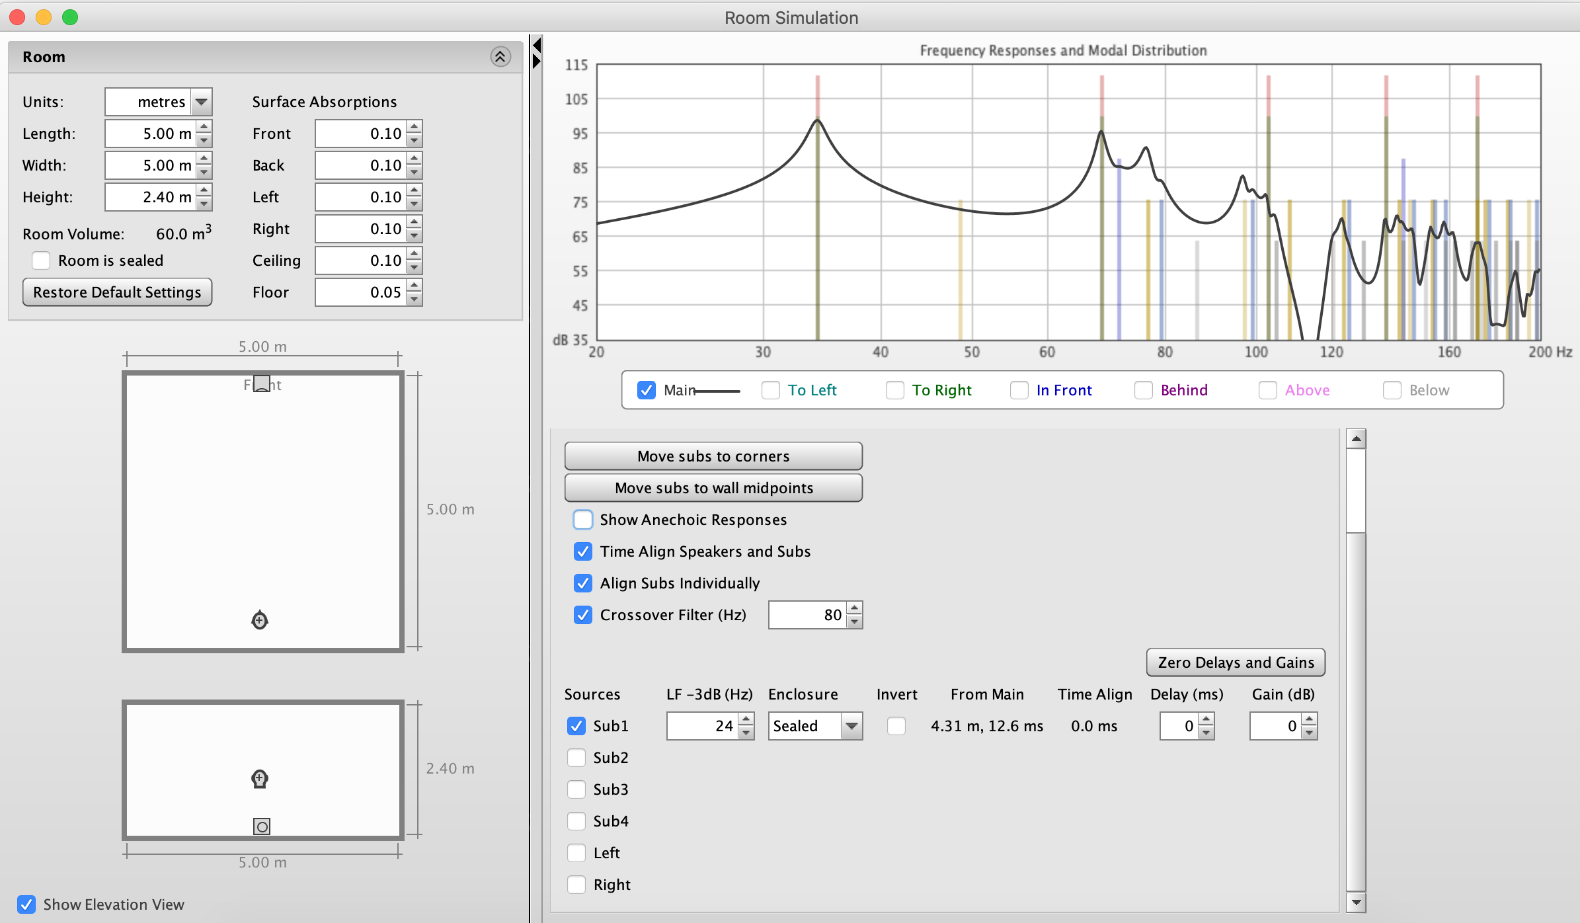Enable the In Front response trace

pyautogui.click(x=1019, y=390)
